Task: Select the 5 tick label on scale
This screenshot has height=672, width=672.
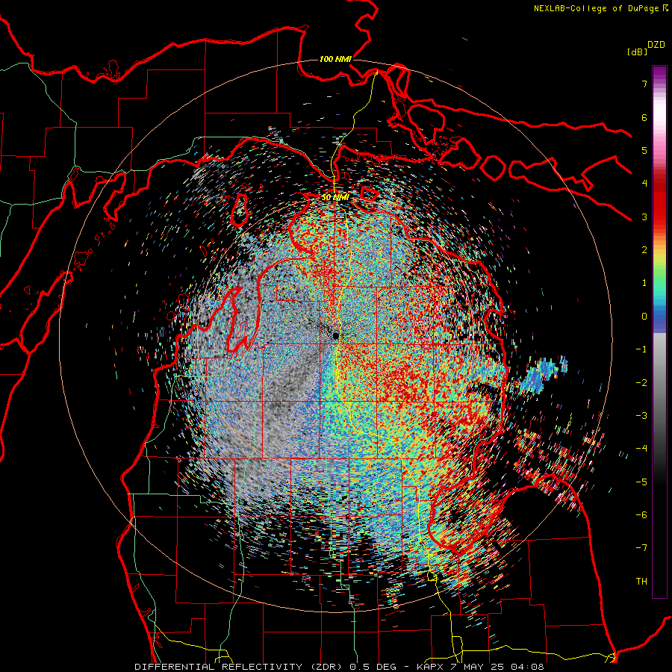Action: pyautogui.click(x=644, y=150)
